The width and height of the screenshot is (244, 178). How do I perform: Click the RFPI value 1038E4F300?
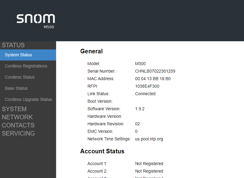click(147, 86)
